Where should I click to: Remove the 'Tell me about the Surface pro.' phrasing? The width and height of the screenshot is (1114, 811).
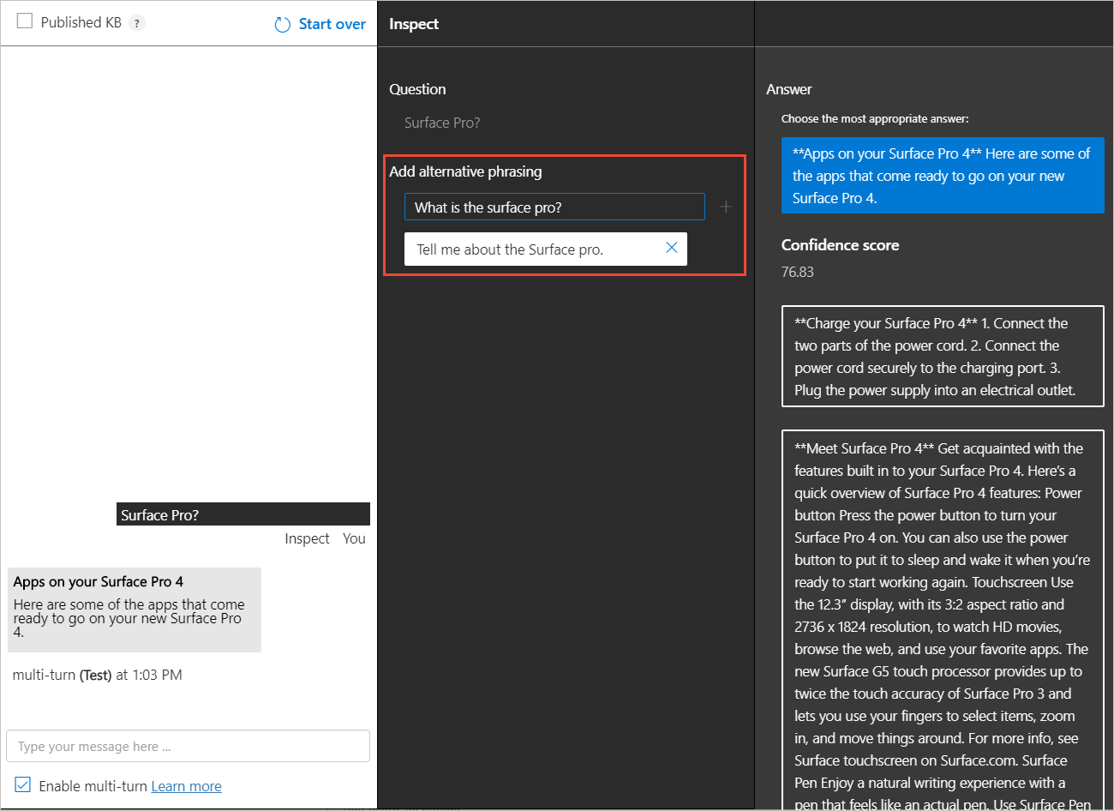[671, 248]
